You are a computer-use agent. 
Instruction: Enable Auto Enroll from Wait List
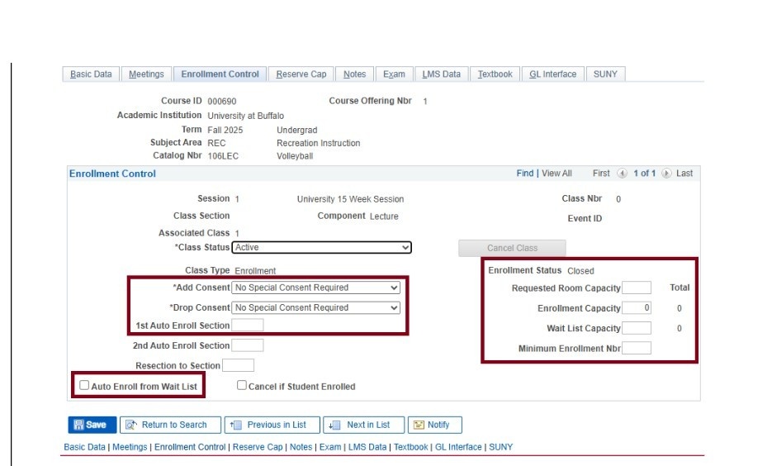[x=84, y=385]
